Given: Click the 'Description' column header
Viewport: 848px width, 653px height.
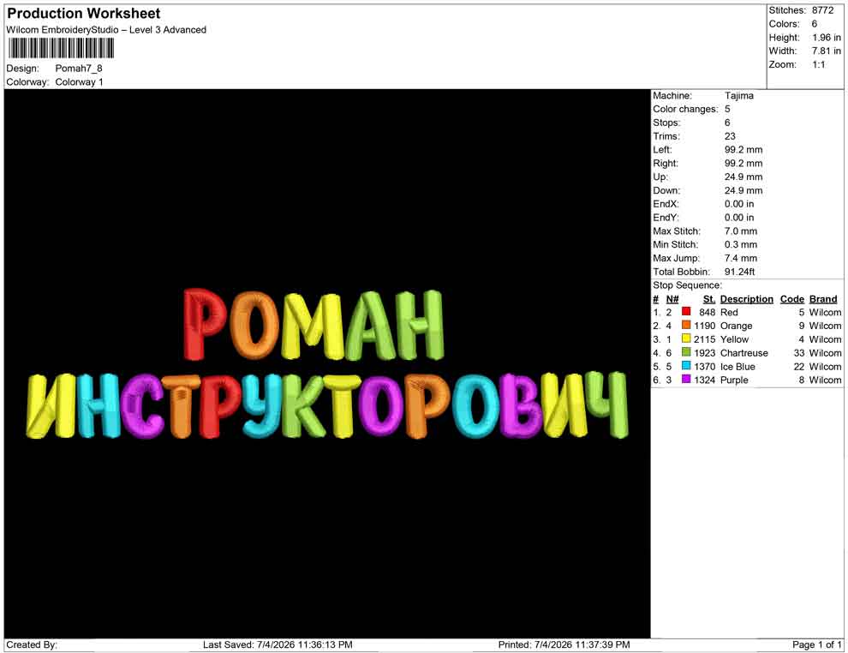Looking at the screenshot, I should pyautogui.click(x=746, y=298).
